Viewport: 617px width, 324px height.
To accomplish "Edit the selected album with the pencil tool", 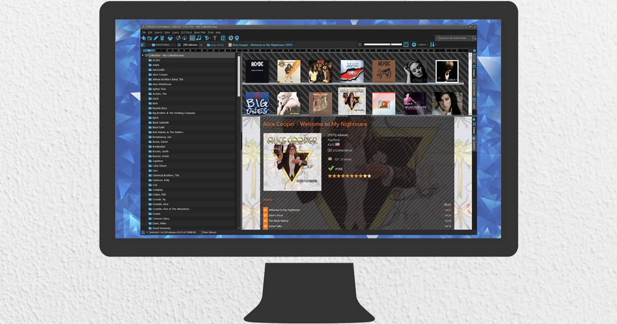I will (156, 38).
